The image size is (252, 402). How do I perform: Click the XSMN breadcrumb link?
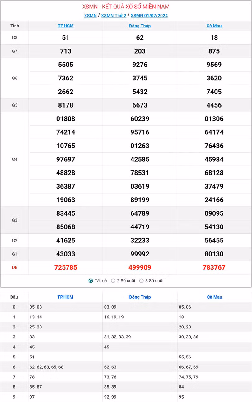[x=90, y=16]
